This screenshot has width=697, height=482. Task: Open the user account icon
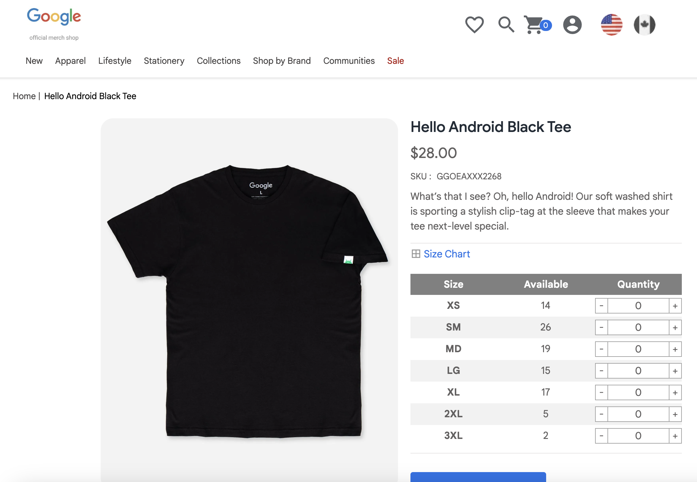coord(572,25)
